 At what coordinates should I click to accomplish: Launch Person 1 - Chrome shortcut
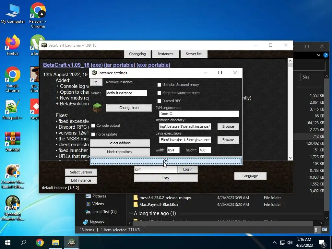[x=38, y=15]
